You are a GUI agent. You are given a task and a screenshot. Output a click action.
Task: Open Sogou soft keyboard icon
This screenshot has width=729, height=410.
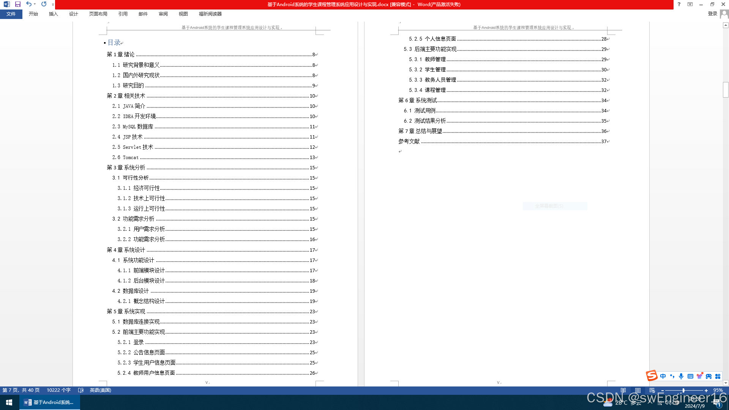pos(690,376)
